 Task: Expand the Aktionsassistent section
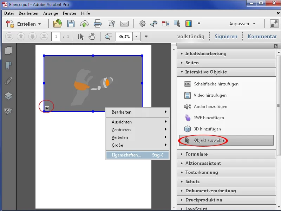click(x=226, y=163)
